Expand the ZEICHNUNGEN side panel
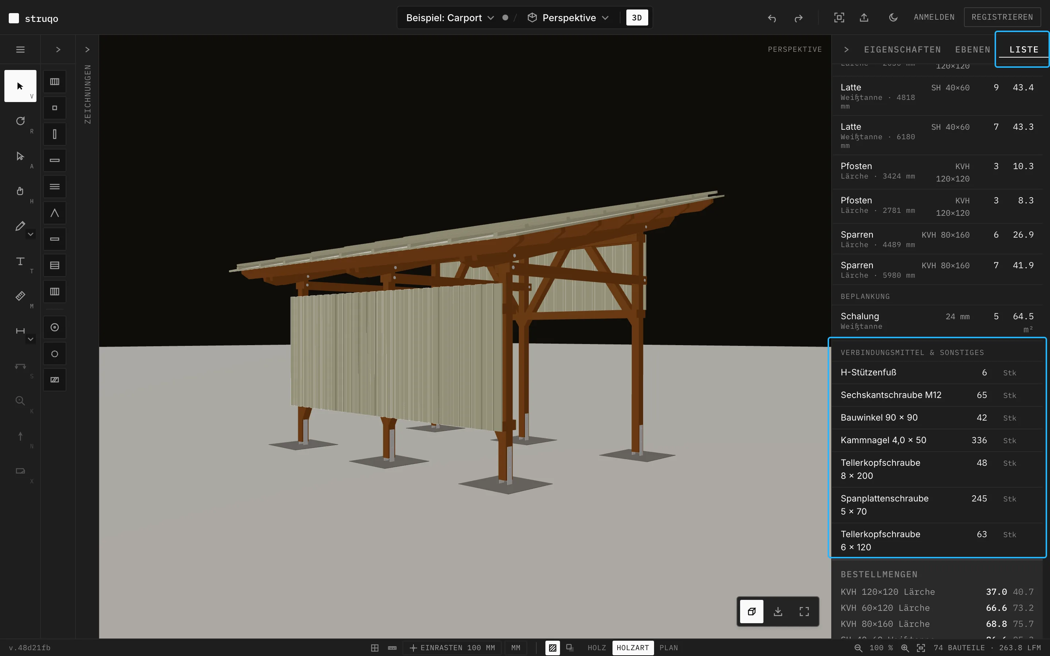The image size is (1050, 656). point(87,50)
